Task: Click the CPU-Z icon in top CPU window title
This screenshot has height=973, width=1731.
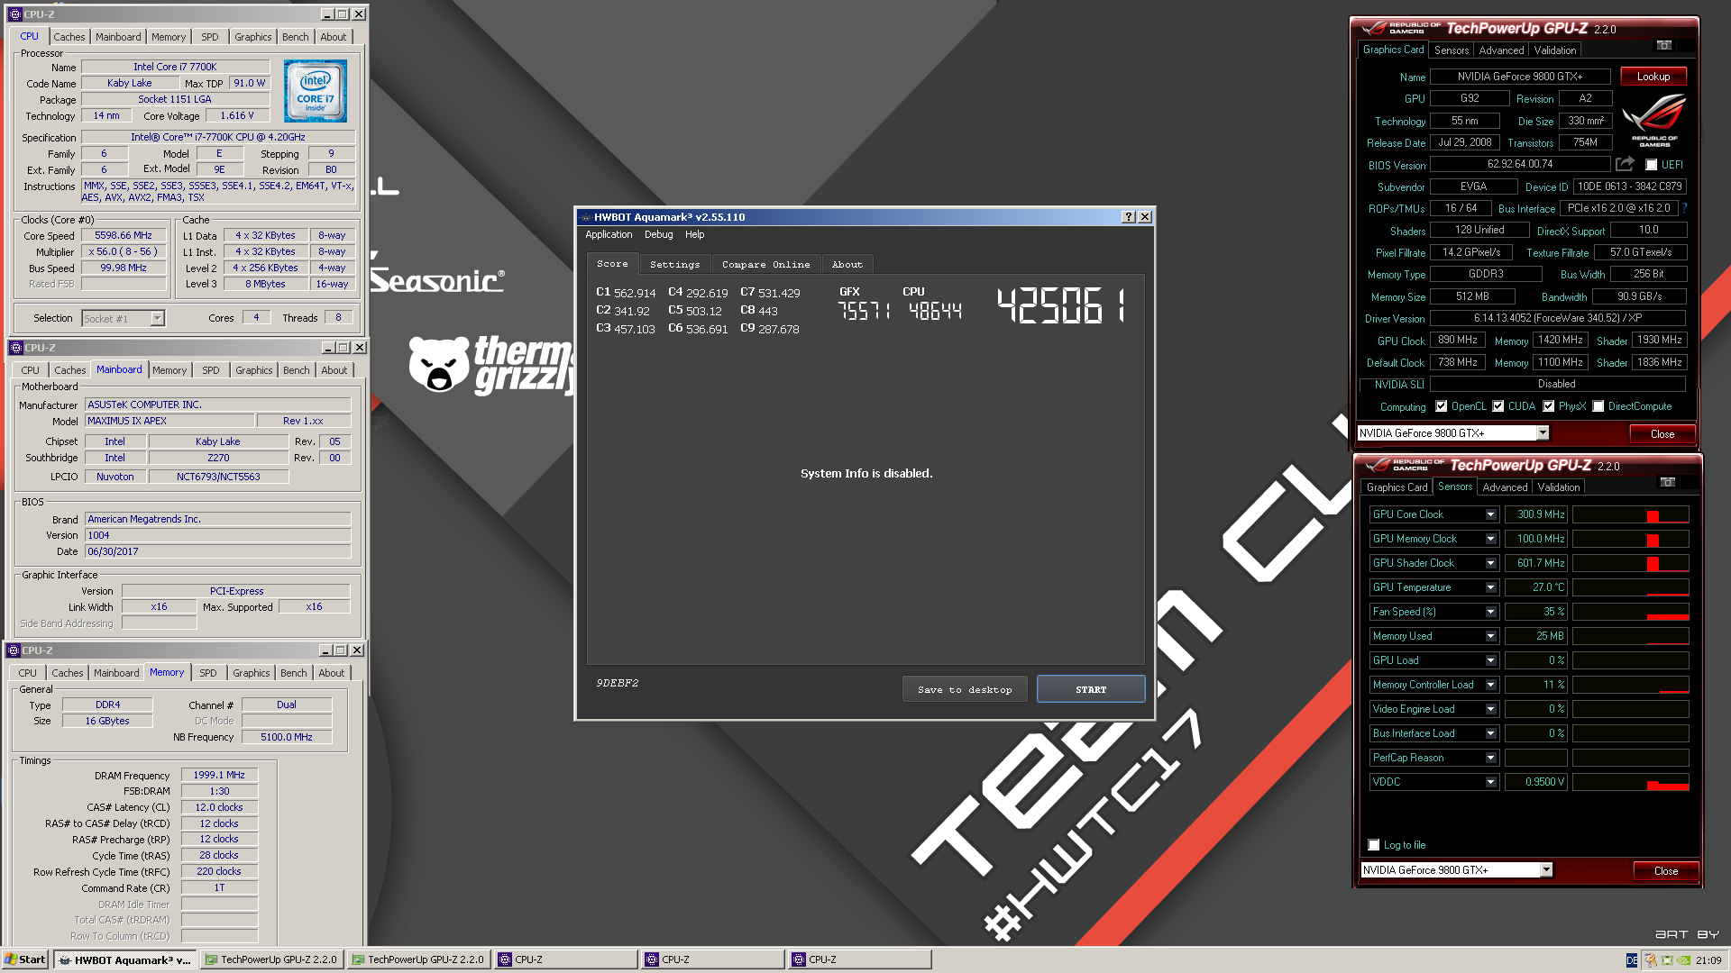Action: (x=14, y=14)
